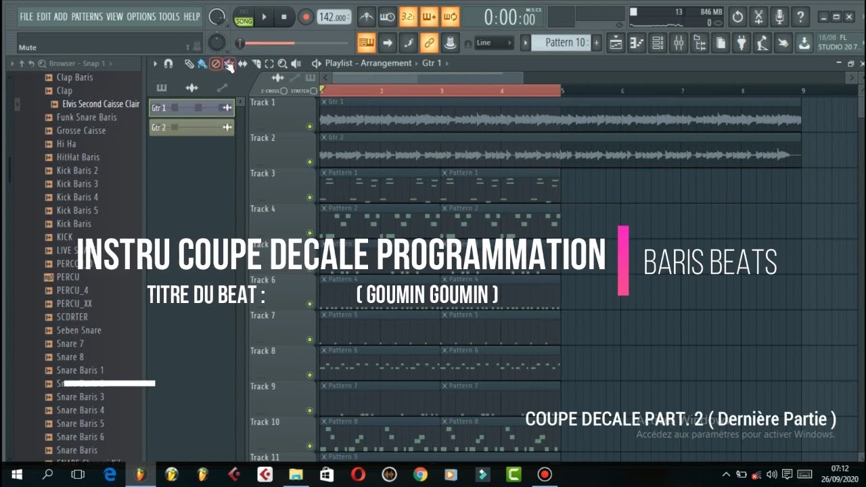Show the playlist view icon
Image resolution: width=866 pixels, height=487 pixels.
pyautogui.click(x=616, y=43)
